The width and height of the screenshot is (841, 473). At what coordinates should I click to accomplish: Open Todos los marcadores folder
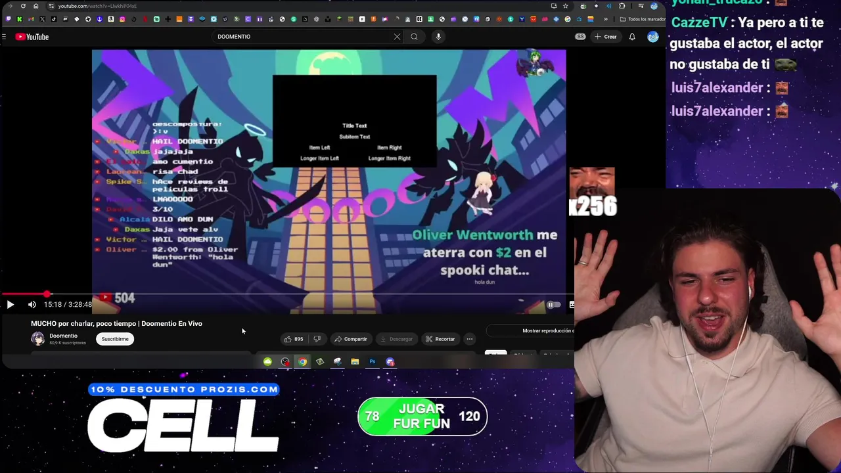pyautogui.click(x=642, y=19)
